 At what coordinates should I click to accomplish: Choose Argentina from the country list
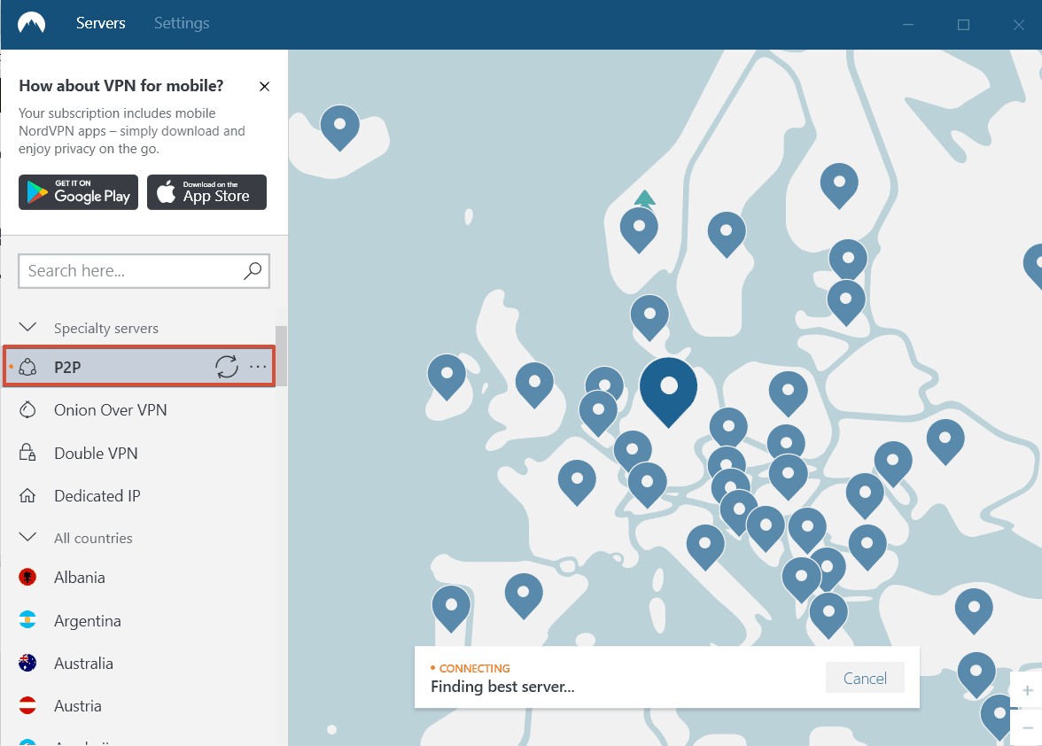(87, 620)
